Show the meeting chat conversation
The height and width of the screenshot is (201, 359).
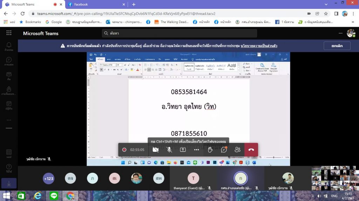[224, 150]
